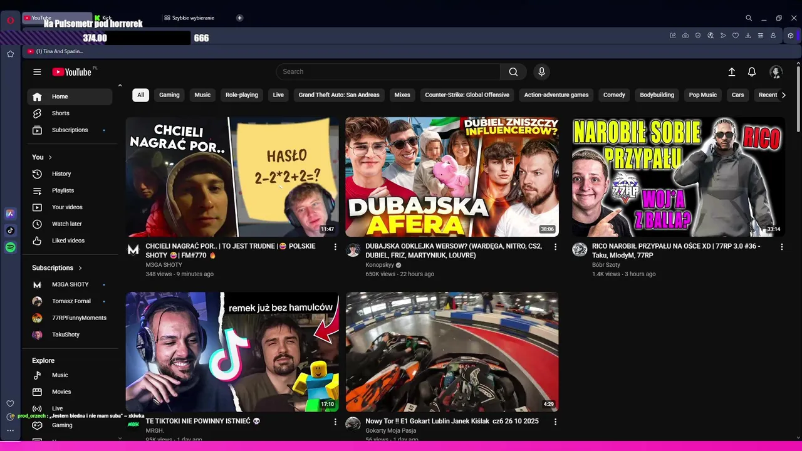Open Shorts in the sidebar
The width and height of the screenshot is (802, 451).
pos(70,113)
